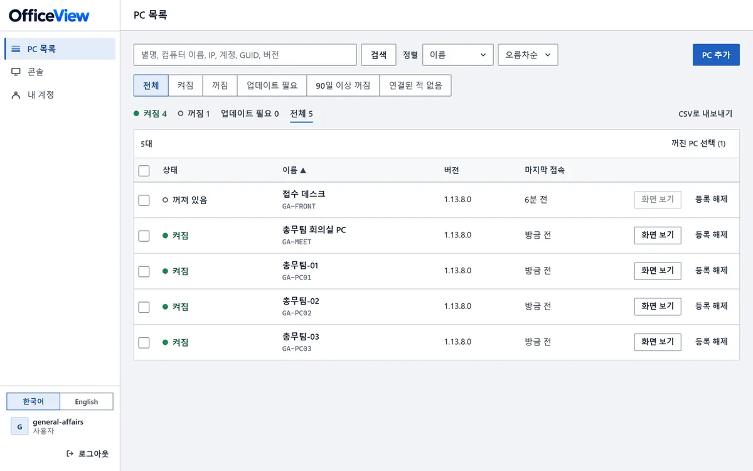Sort by the 이름 ▲ column header

[x=294, y=170]
